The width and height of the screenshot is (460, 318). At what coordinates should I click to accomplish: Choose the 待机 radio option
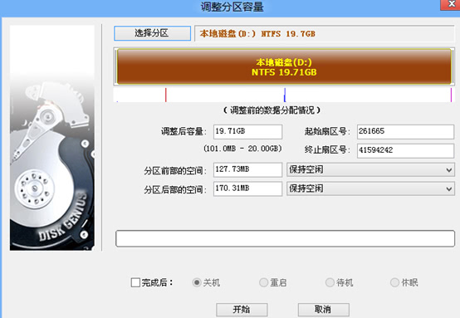[x=330, y=282]
